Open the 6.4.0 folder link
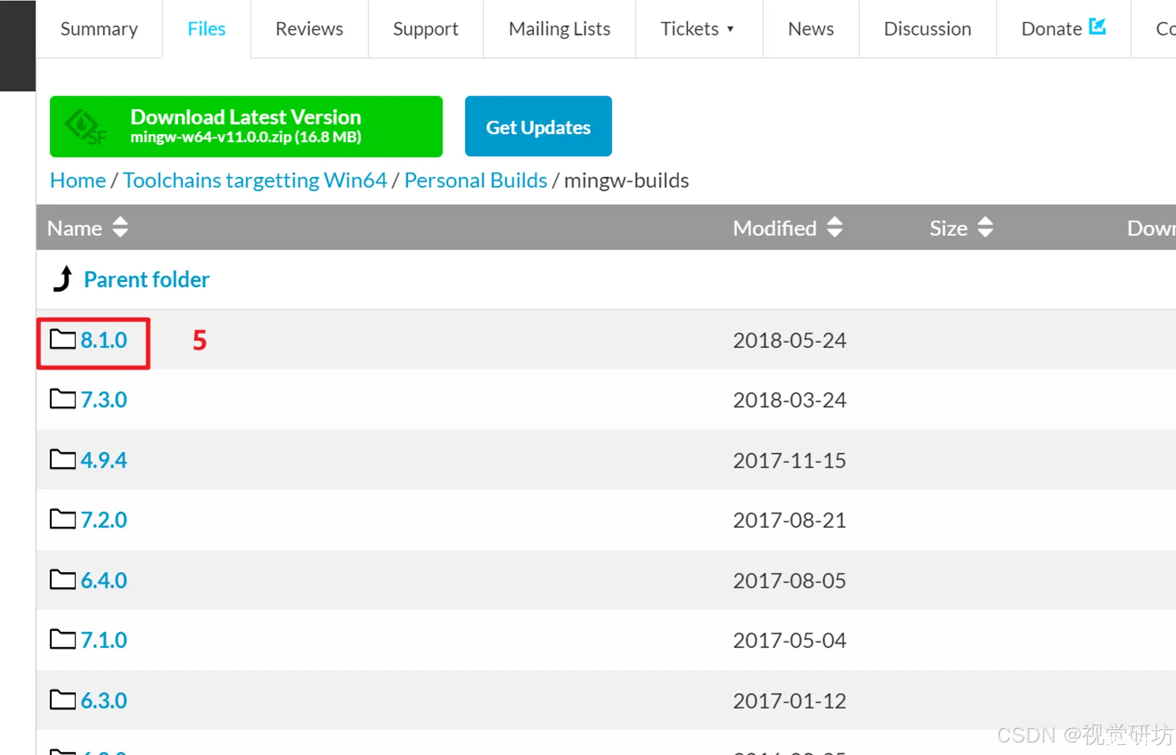This screenshot has height=755, width=1176. click(104, 580)
